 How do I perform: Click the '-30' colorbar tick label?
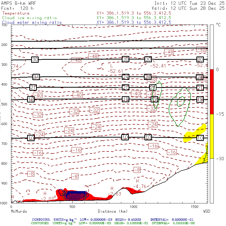point(220,159)
